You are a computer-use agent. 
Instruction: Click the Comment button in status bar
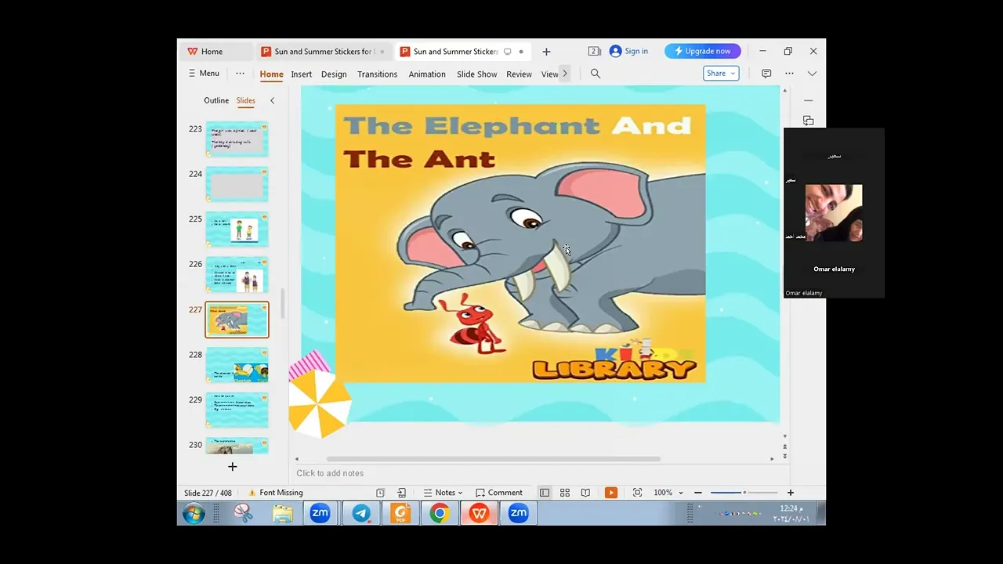[499, 493]
